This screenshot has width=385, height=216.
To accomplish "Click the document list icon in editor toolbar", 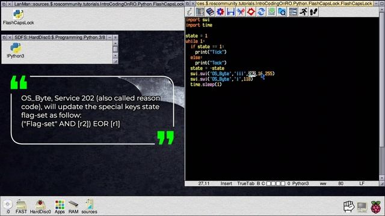I will (200, 11).
